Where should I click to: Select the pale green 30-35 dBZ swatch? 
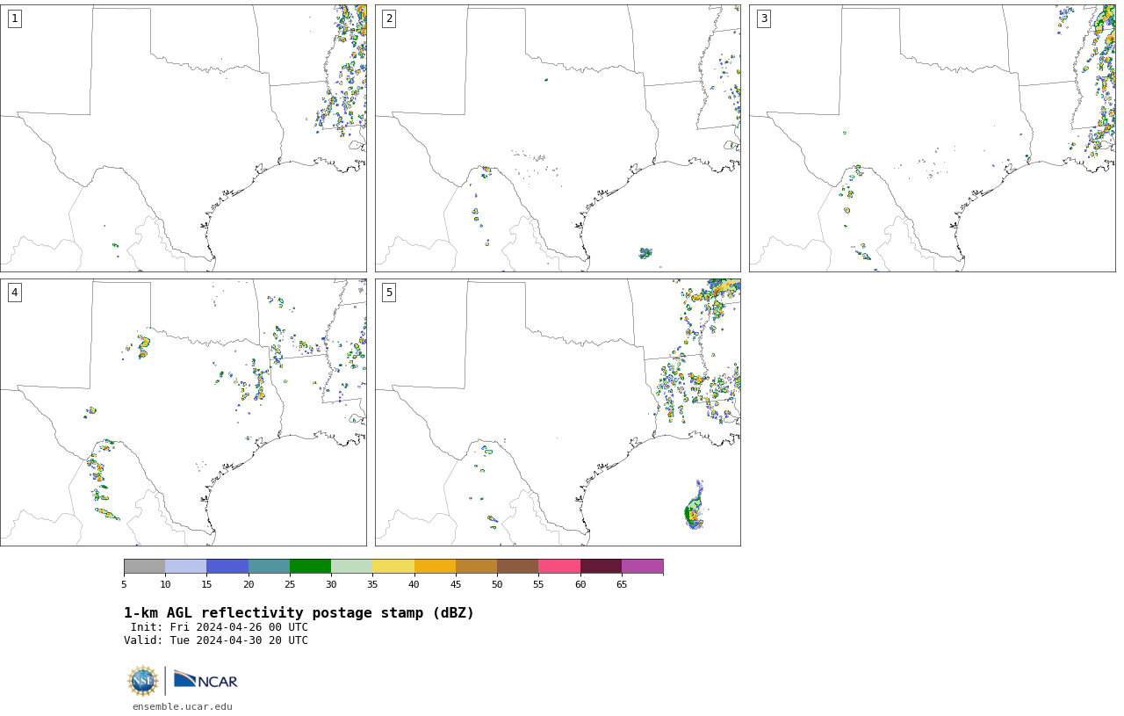[352, 567]
